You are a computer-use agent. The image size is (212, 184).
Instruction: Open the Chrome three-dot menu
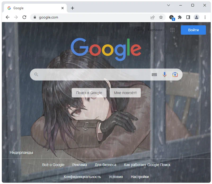click(205, 17)
